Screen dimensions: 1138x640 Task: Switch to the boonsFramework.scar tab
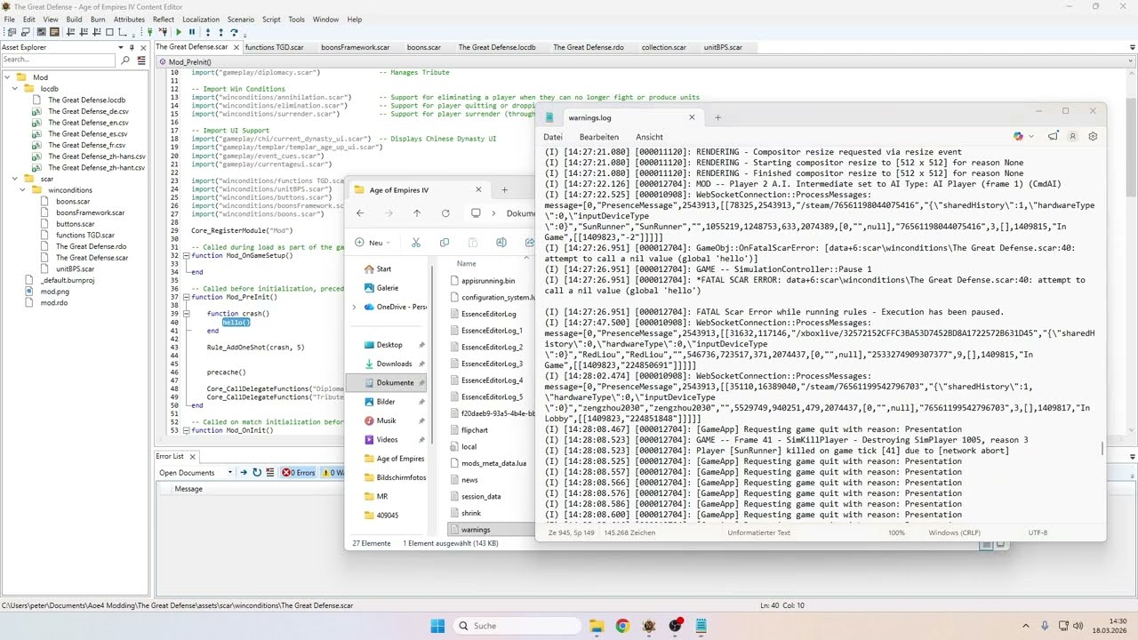coord(356,47)
